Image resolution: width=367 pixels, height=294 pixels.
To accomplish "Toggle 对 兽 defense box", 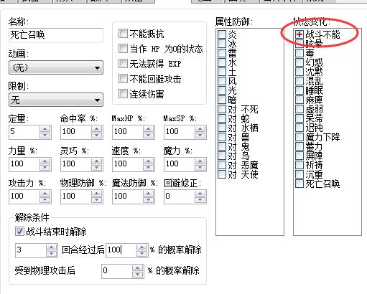I will (x=222, y=137).
